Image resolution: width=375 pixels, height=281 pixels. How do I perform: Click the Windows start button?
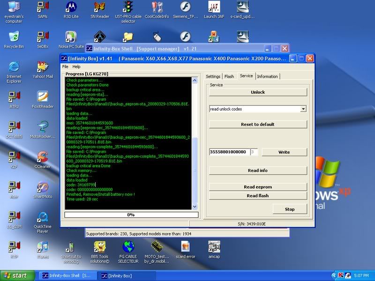[17, 276]
